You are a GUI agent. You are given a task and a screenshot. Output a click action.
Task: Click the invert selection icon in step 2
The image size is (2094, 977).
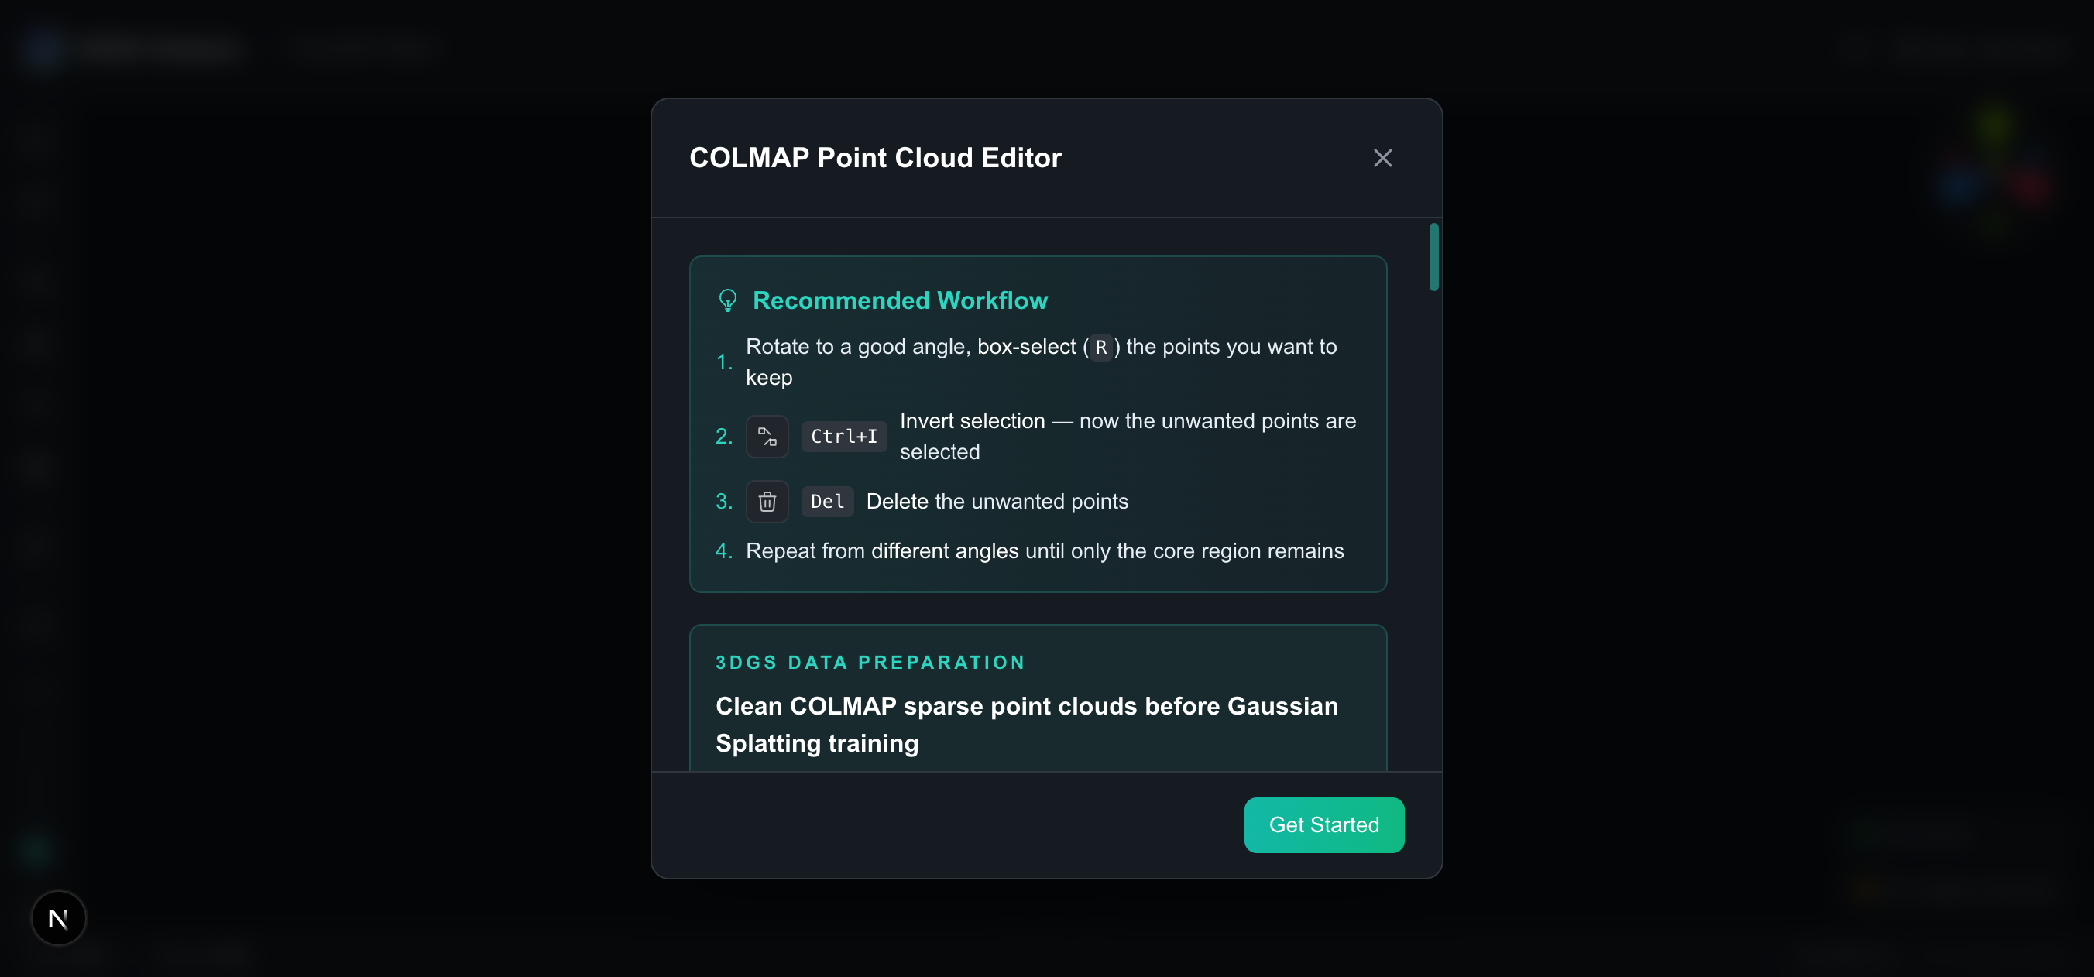click(767, 437)
